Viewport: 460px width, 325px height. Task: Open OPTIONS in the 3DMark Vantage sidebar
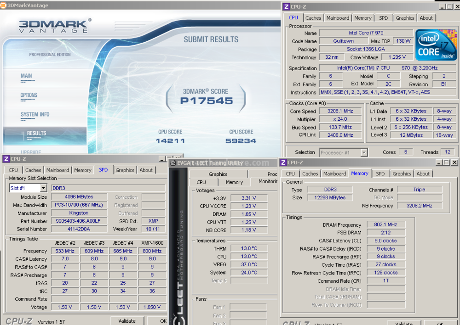point(29,95)
